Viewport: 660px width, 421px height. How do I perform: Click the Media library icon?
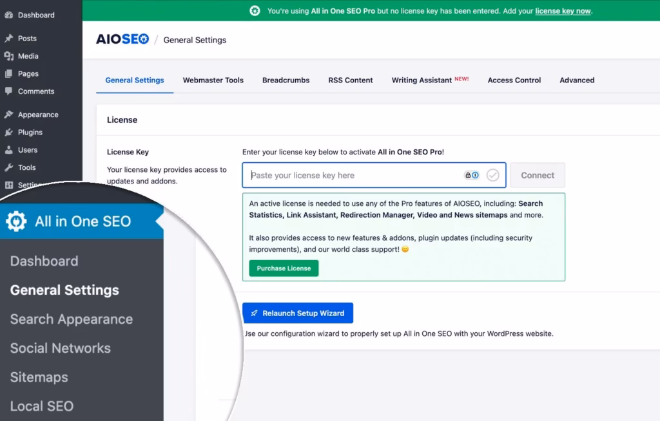coord(8,56)
